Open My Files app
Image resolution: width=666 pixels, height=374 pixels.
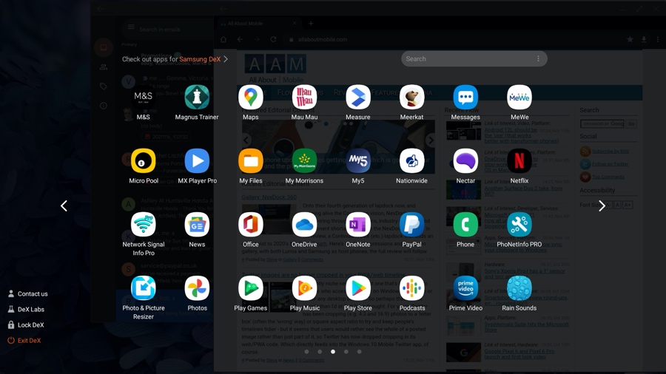pos(251,161)
